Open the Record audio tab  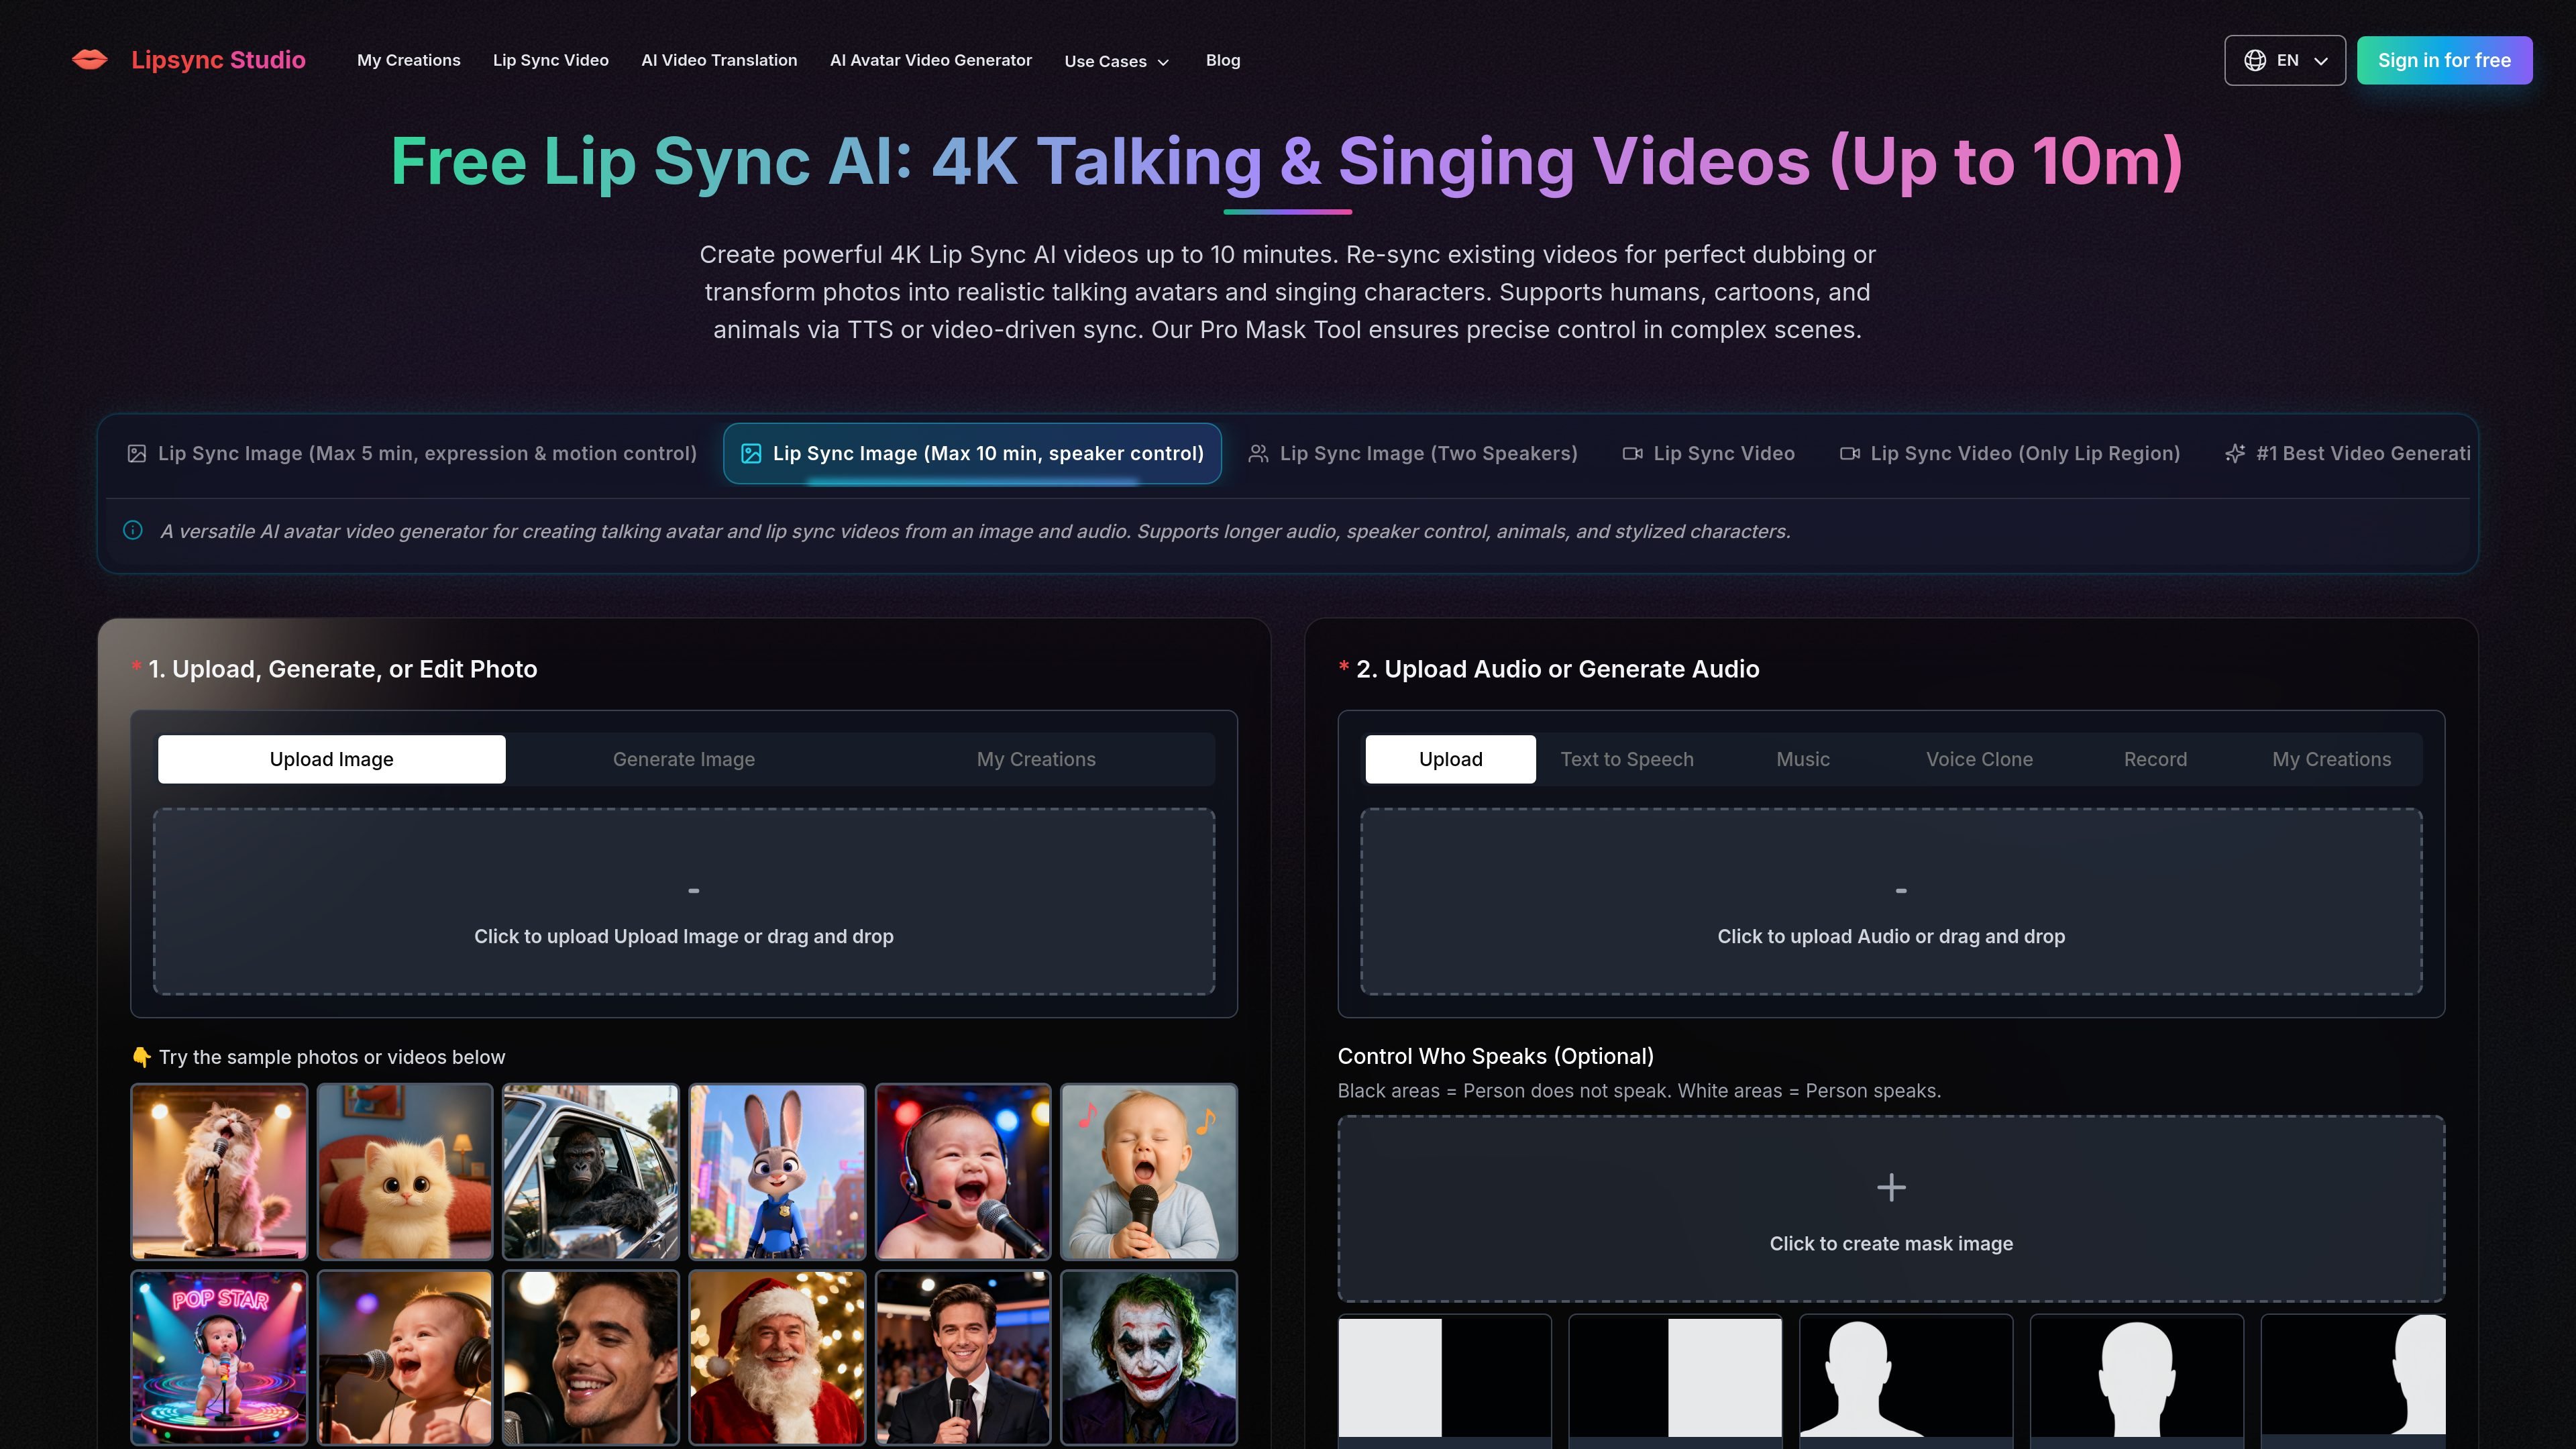[x=2155, y=759]
